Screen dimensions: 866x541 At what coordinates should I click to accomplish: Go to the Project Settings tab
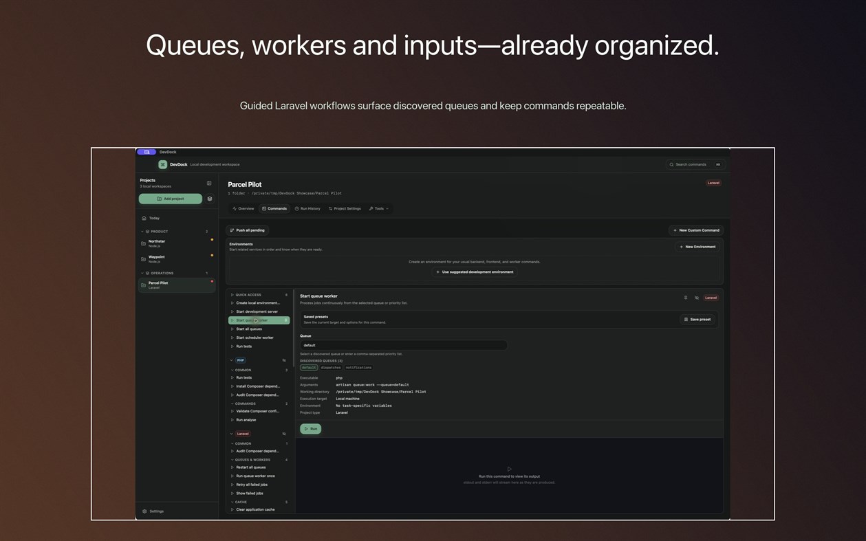tap(345, 208)
